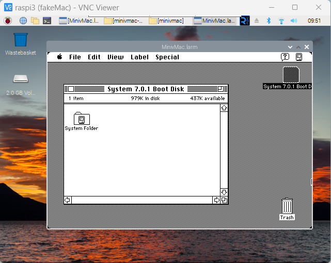Click the '437K available' text

208,98
